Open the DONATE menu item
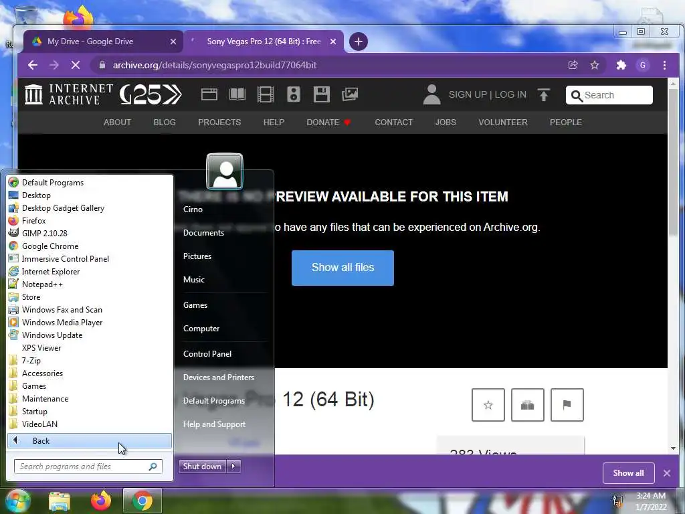Image resolution: width=685 pixels, height=514 pixels. coord(328,122)
